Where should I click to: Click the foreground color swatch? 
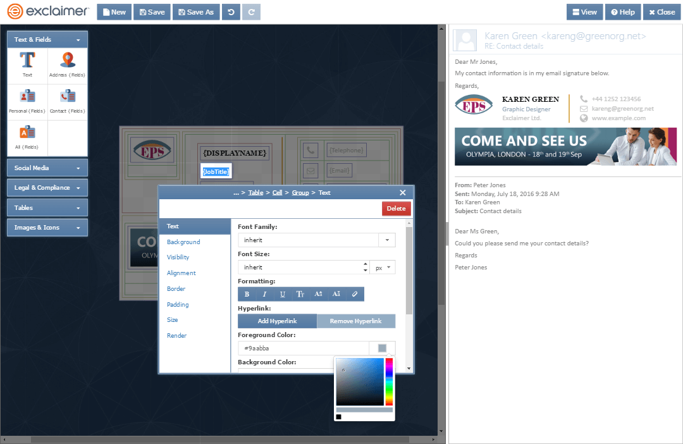[x=382, y=348]
